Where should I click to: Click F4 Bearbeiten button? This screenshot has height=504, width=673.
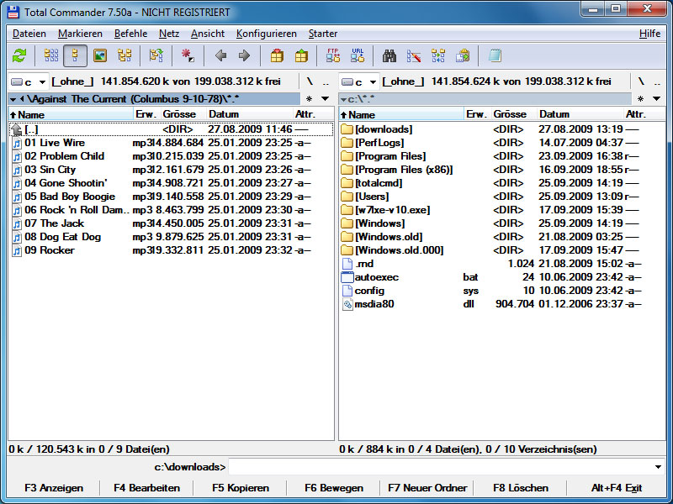click(146, 488)
